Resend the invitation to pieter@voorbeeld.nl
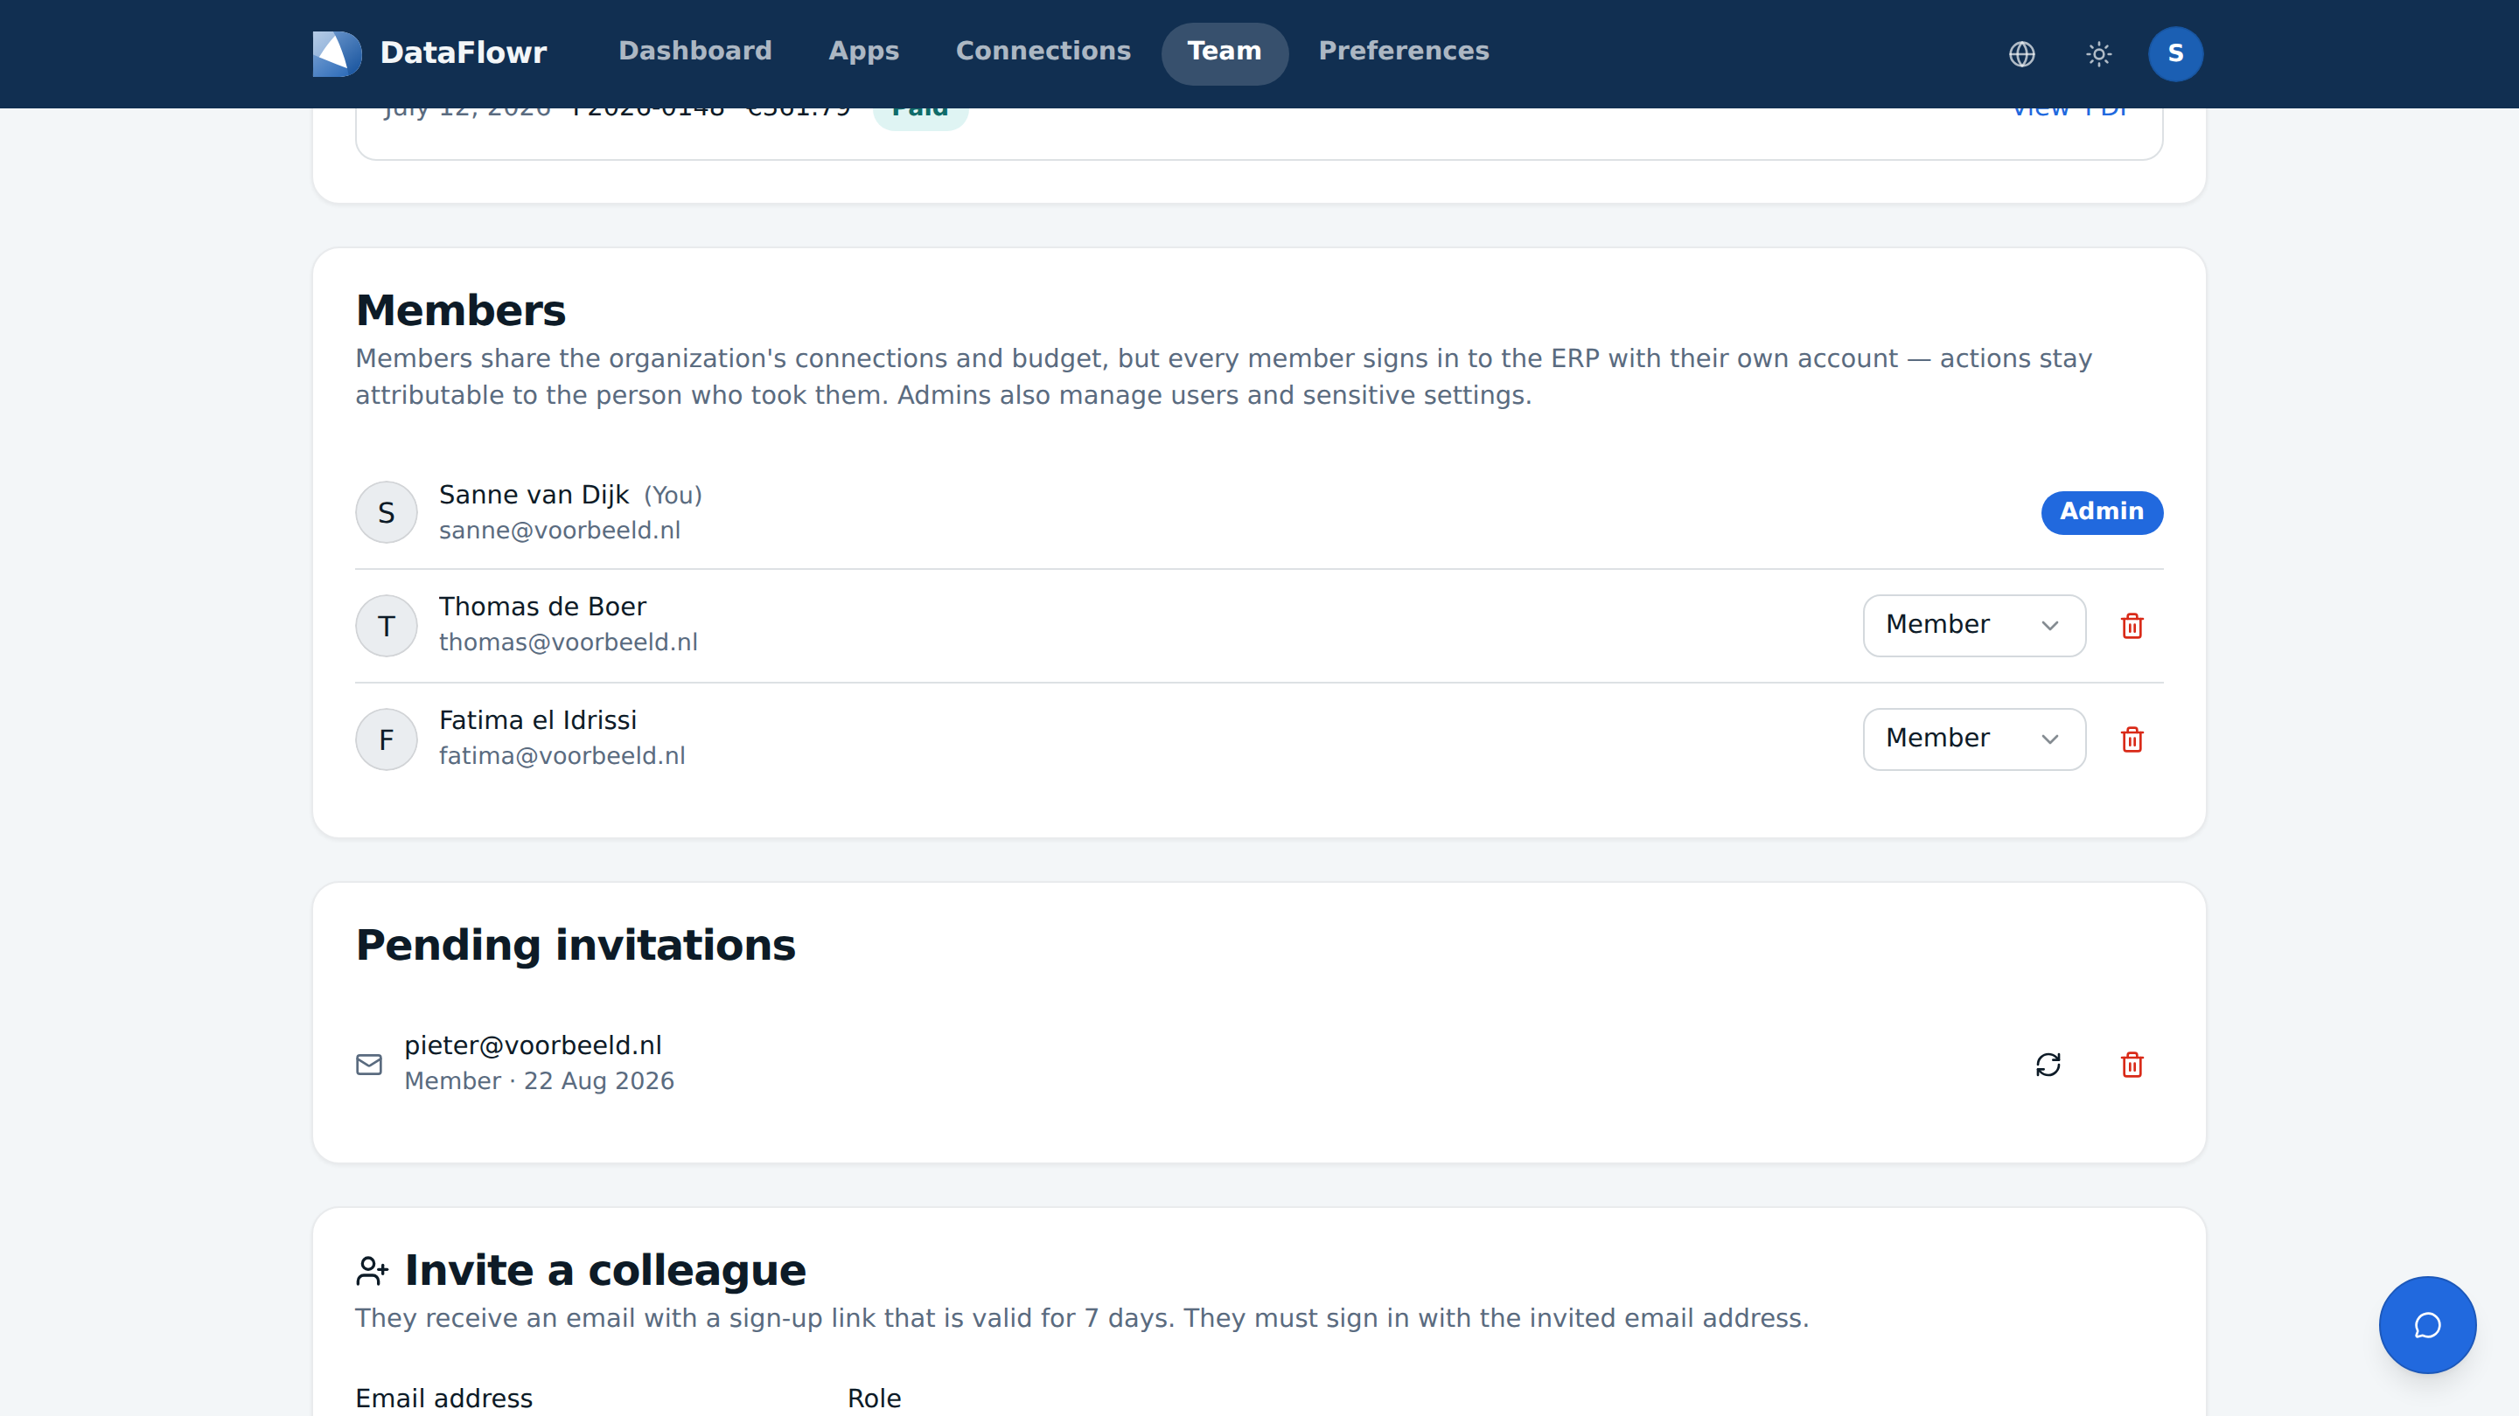The height and width of the screenshot is (1416, 2519). pos(2048,1065)
